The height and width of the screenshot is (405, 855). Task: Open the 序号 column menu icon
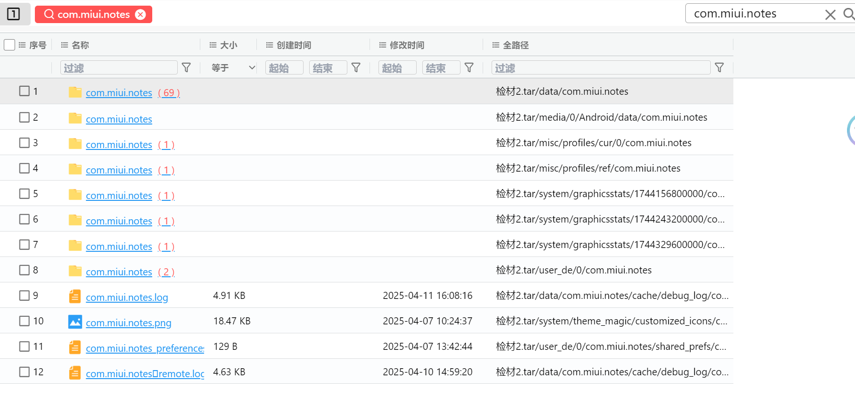[x=22, y=45]
